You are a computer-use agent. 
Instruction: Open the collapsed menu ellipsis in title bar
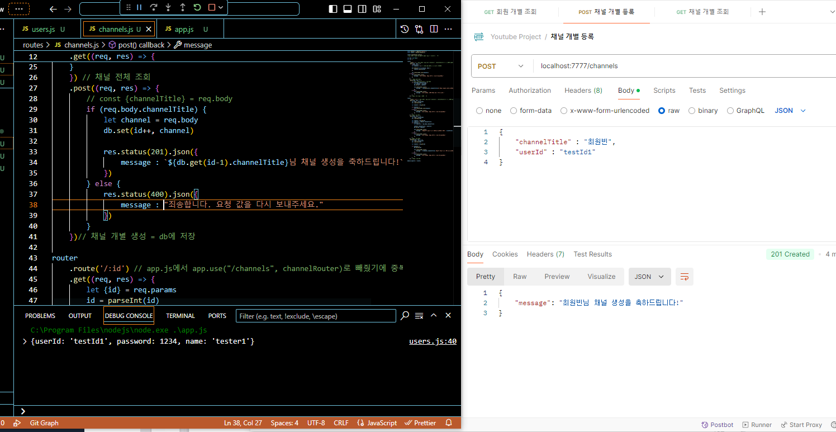click(20, 9)
